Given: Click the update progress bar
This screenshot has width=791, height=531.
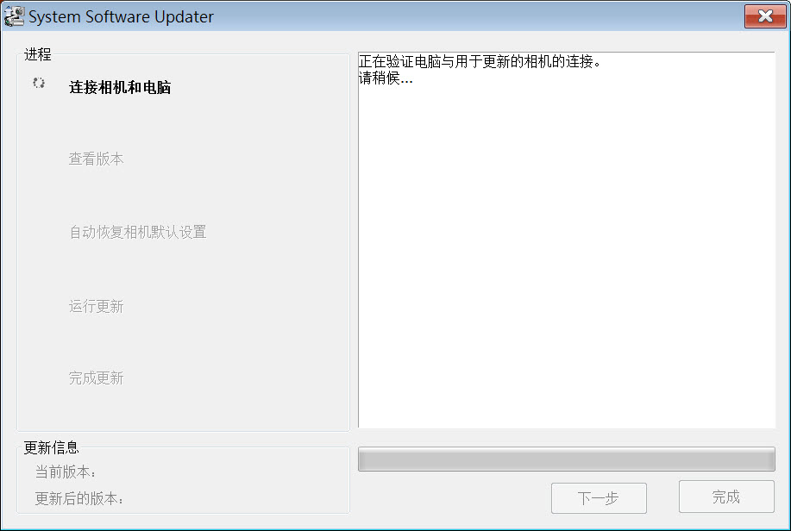Looking at the screenshot, I should tap(567, 459).
